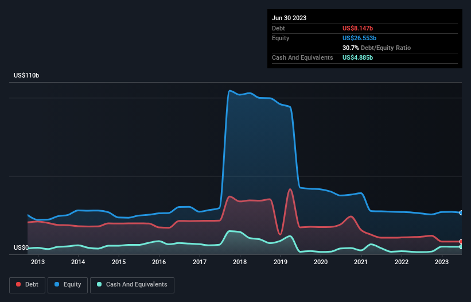Toggle the Debt series legend button
The height and width of the screenshot is (302, 471).
pyautogui.click(x=28, y=285)
